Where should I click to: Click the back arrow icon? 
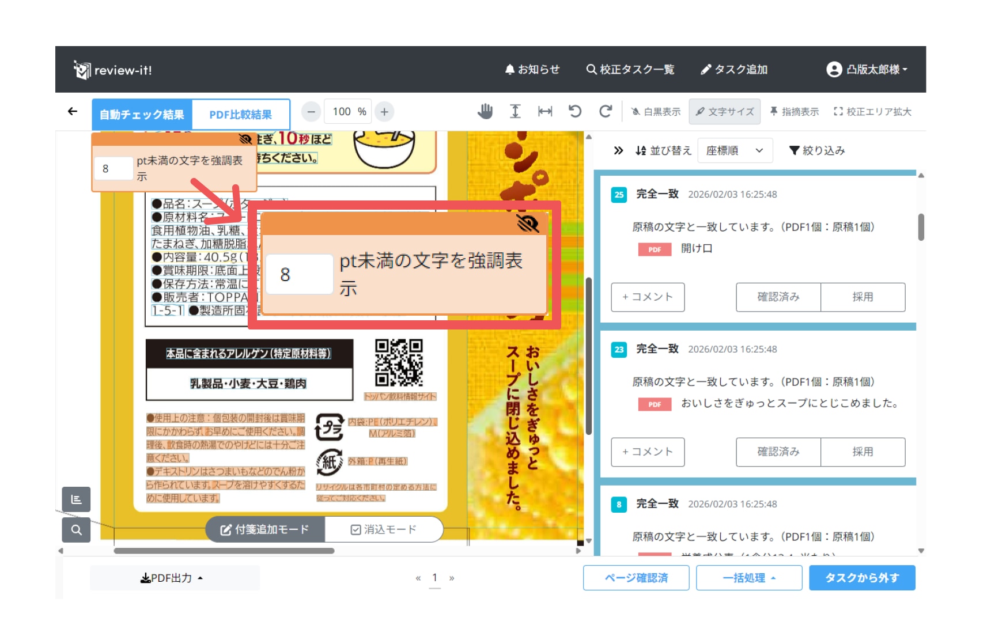click(x=73, y=111)
